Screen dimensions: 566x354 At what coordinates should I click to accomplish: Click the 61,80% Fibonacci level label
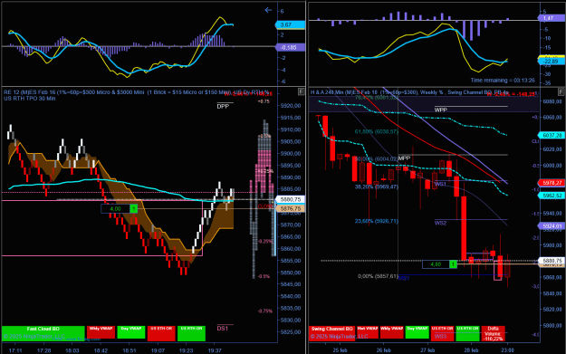[x=377, y=131]
